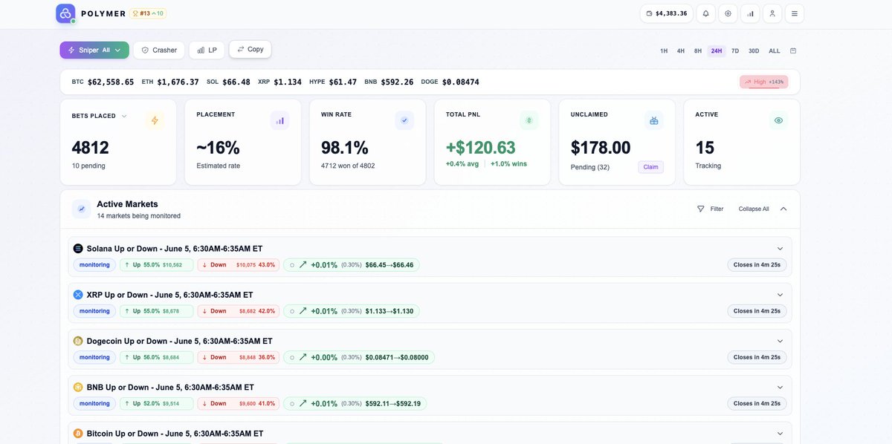
Task: Expand the Bitcoin market row chevron
Action: pyautogui.click(x=780, y=433)
